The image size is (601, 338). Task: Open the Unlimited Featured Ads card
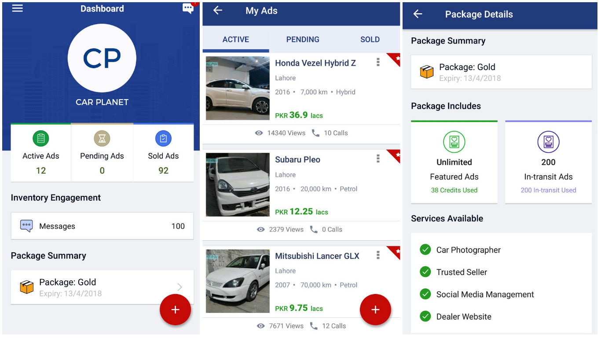pos(454,163)
